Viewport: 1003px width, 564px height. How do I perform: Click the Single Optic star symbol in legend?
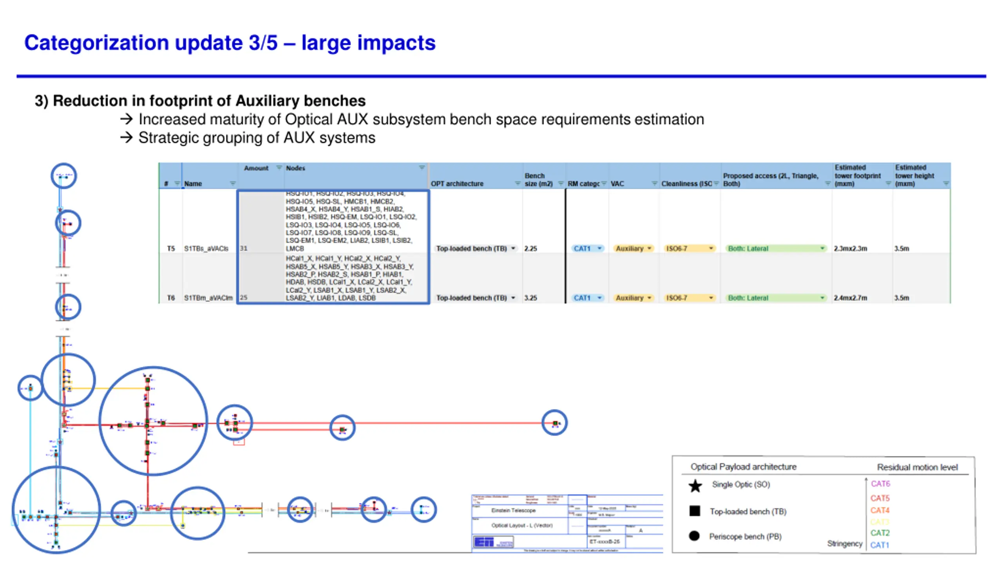(x=695, y=486)
